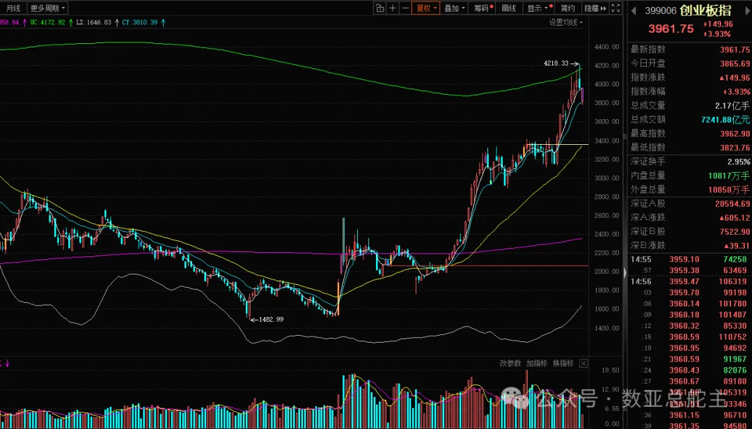752x429 pixels.
Task: Open the 叠加 dropdown
Action: (x=454, y=8)
